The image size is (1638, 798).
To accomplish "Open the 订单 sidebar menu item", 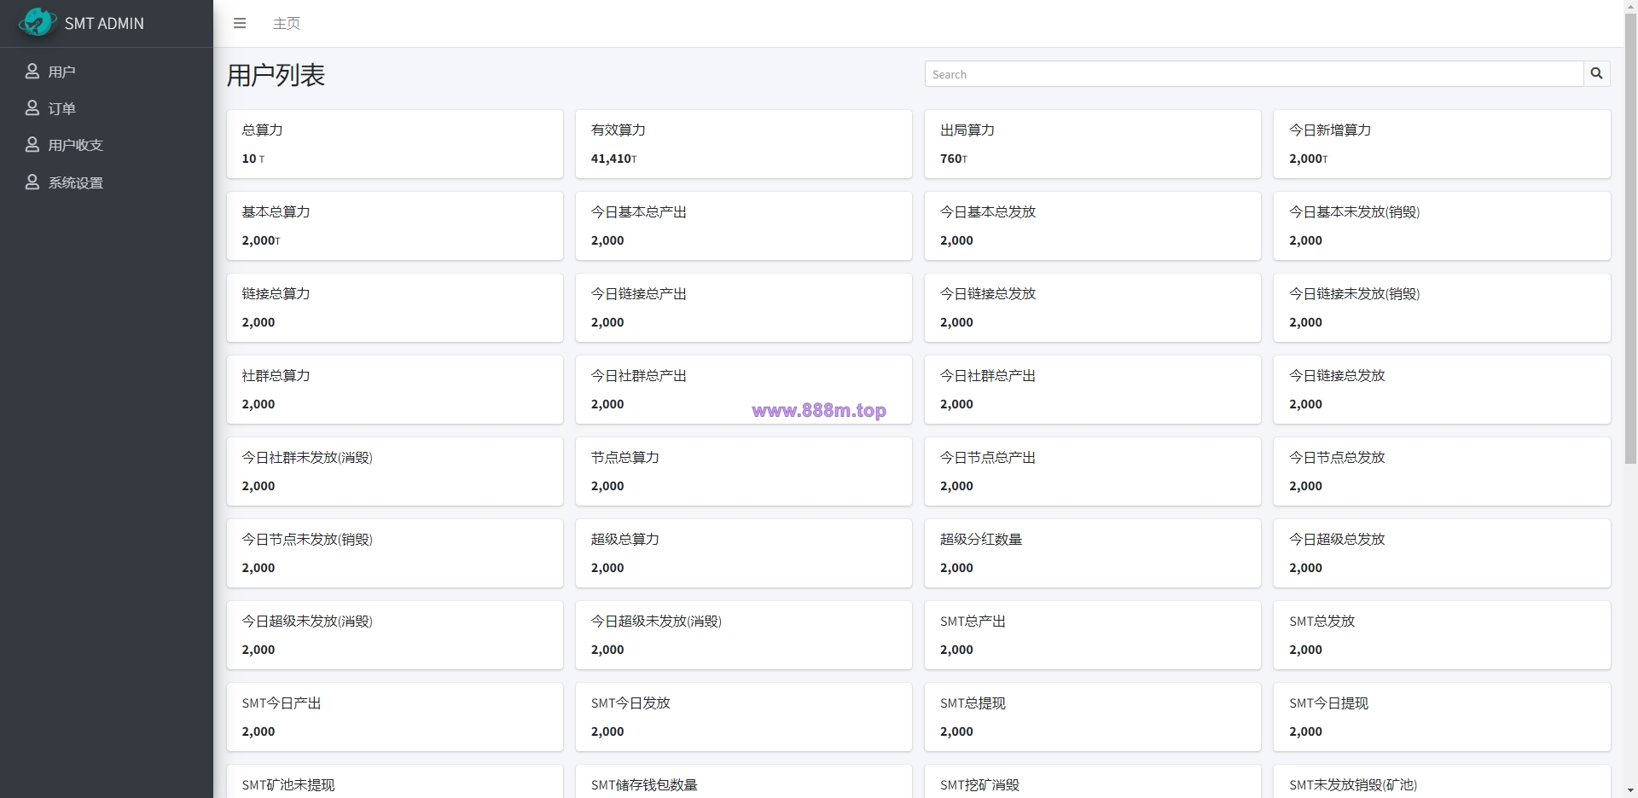I will 107,108.
